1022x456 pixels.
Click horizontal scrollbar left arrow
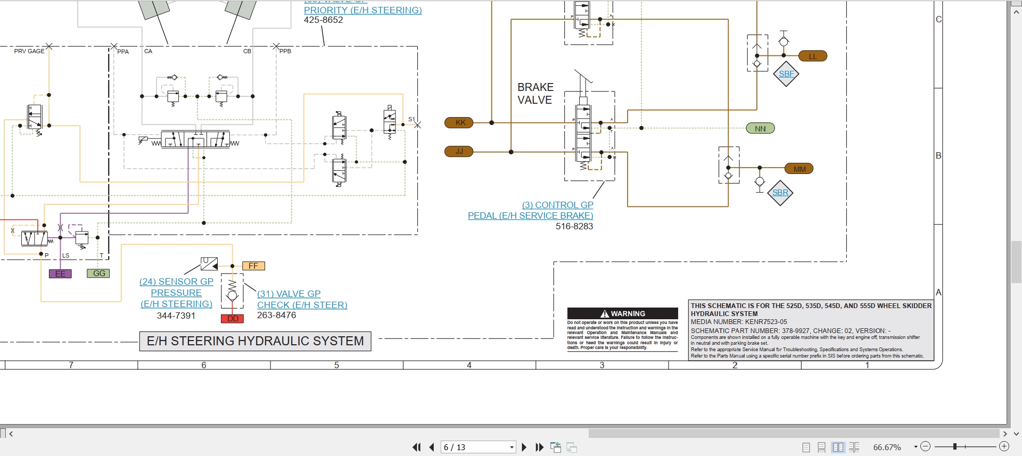(x=11, y=434)
